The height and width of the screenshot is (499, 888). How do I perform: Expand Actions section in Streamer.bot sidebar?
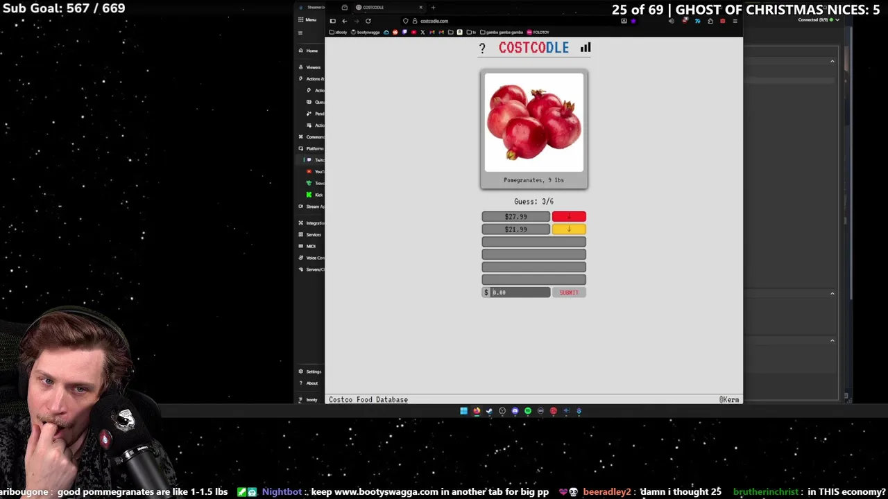311,79
